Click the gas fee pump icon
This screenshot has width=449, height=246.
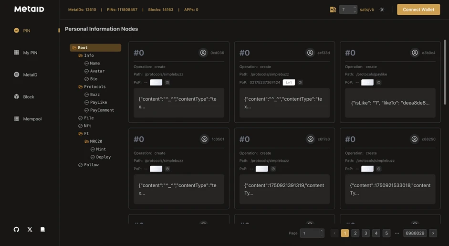333,10
